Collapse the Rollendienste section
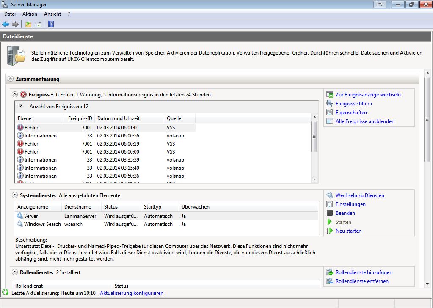The width and height of the screenshot is (433, 308). pyautogui.click(x=15, y=272)
